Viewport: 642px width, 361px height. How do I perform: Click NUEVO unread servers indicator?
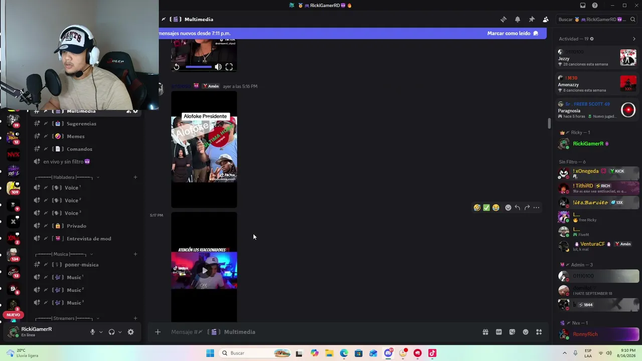(14, 315)
